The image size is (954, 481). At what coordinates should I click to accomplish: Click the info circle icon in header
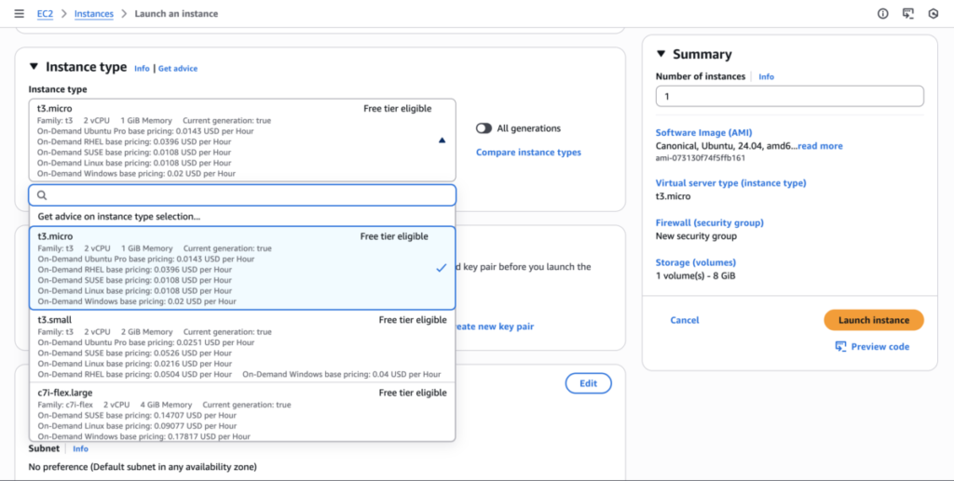883,14
